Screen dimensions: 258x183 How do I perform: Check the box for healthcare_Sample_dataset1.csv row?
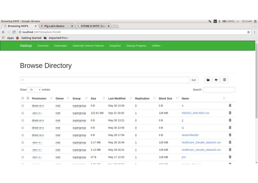[x=23, y=143]
